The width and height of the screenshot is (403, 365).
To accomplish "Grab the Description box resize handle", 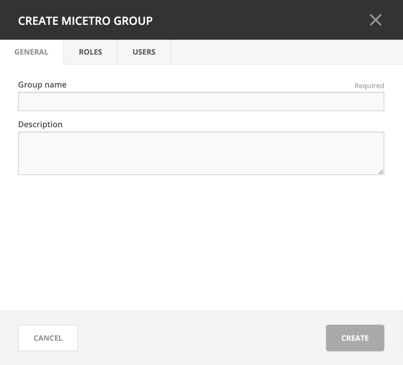I will (x=381, y=172).
